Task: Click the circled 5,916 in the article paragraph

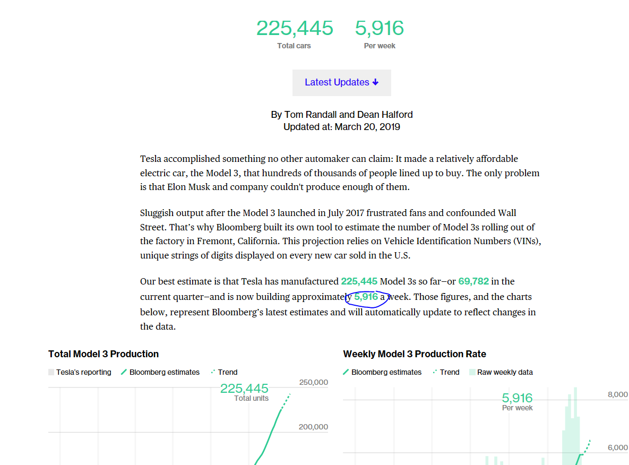Action: 366,297
